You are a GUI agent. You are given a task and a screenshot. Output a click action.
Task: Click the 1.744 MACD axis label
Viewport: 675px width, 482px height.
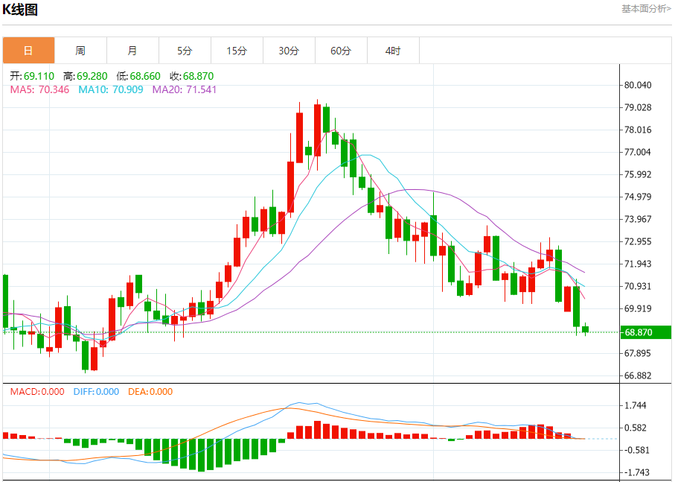click(x=636, y=405)
